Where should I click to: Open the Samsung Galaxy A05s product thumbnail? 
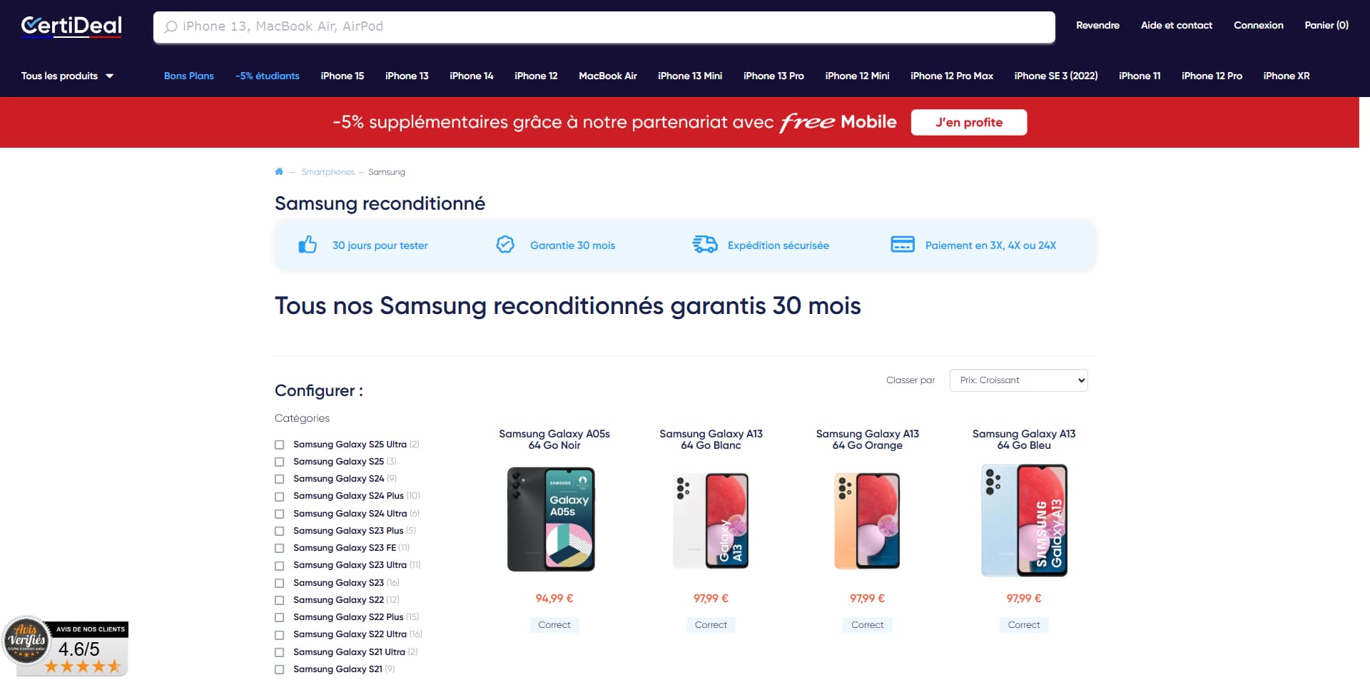pos(551,519)
